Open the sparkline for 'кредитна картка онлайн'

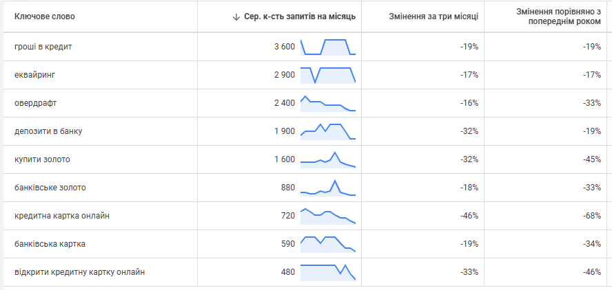(328, 216)
